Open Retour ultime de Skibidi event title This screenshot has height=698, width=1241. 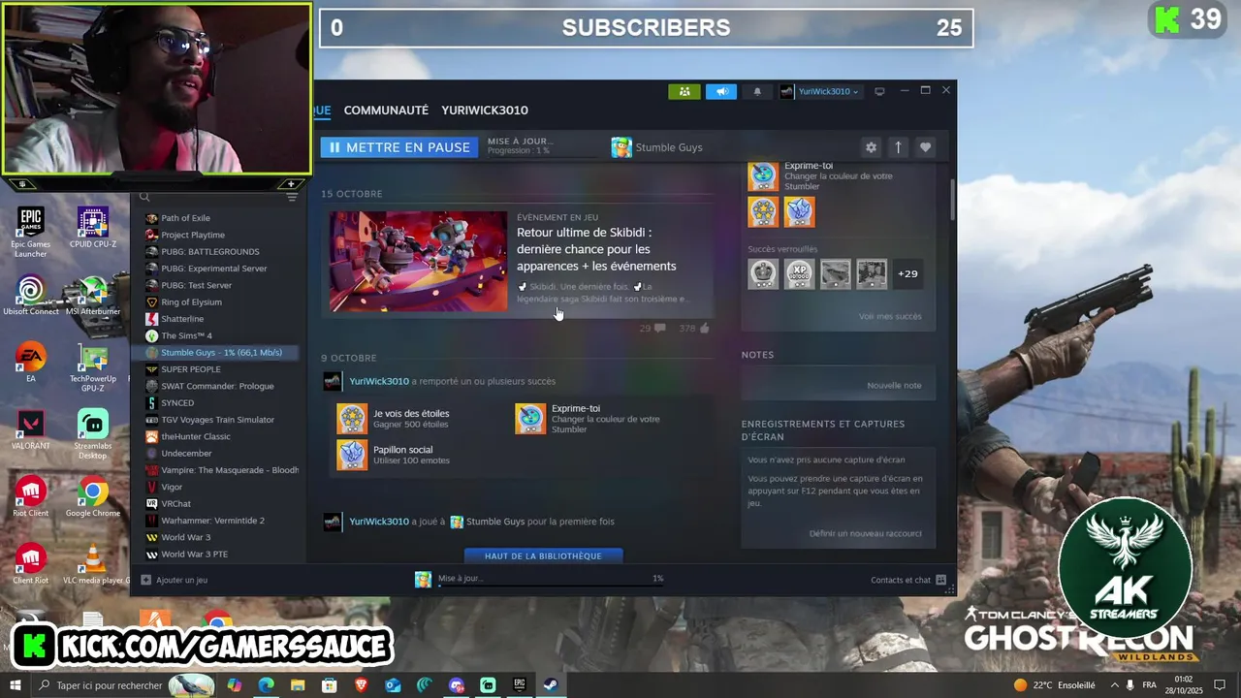coord(597,249)
